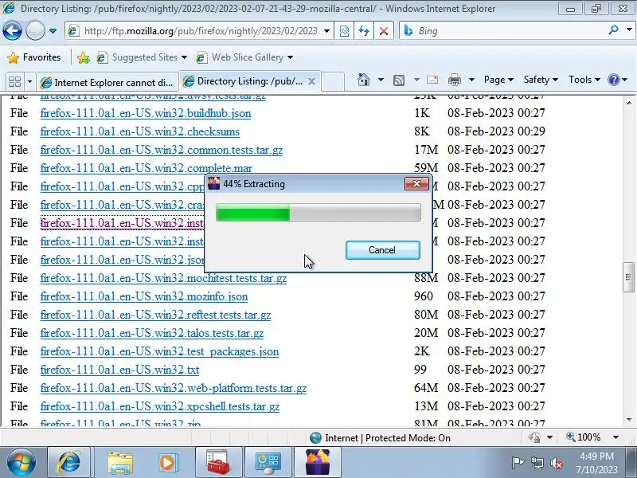Viewport: 637px width, 478px height.
Task: Click win32.web-platform.tests.tar.gz link
Action: [174, 388]
